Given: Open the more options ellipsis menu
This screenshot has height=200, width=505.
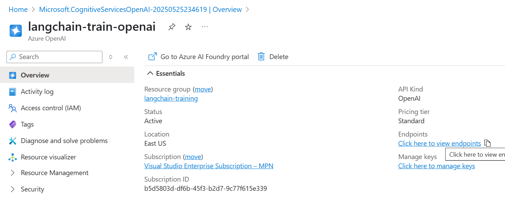Looking at the screenshot, I should point(205,27).
